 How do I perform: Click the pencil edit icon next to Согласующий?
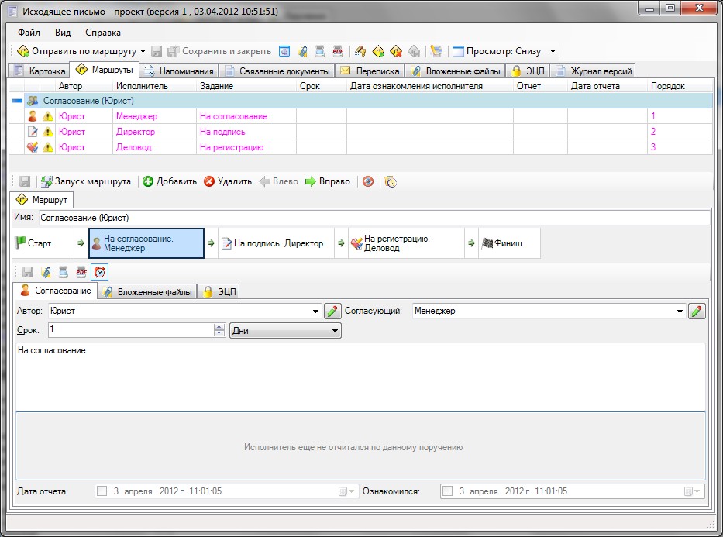(x=697, y=312)
